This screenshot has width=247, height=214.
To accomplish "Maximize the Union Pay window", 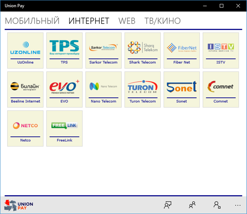I will pyautogui.click(x=222, y=6).
